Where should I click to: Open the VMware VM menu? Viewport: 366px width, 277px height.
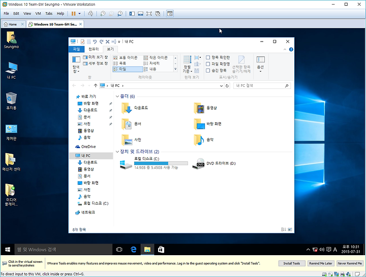click(x=38, y=14)
